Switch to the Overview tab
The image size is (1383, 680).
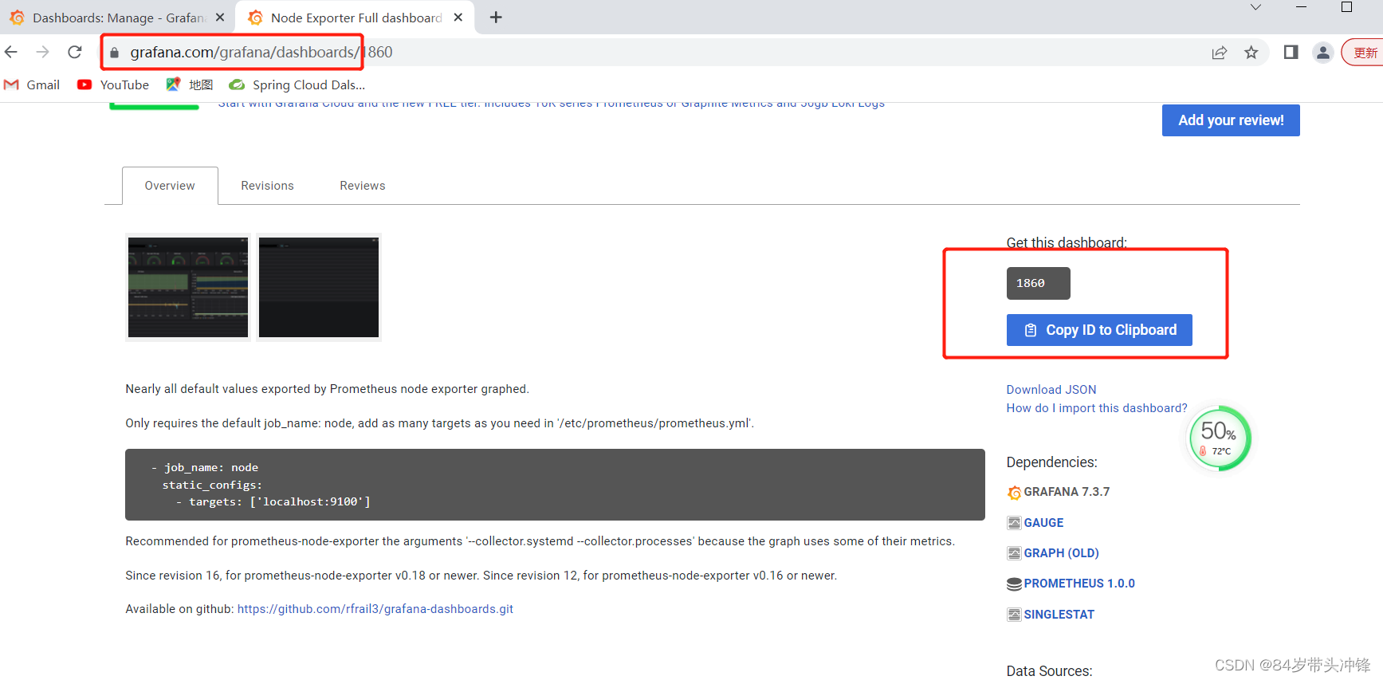click(170, 186)
